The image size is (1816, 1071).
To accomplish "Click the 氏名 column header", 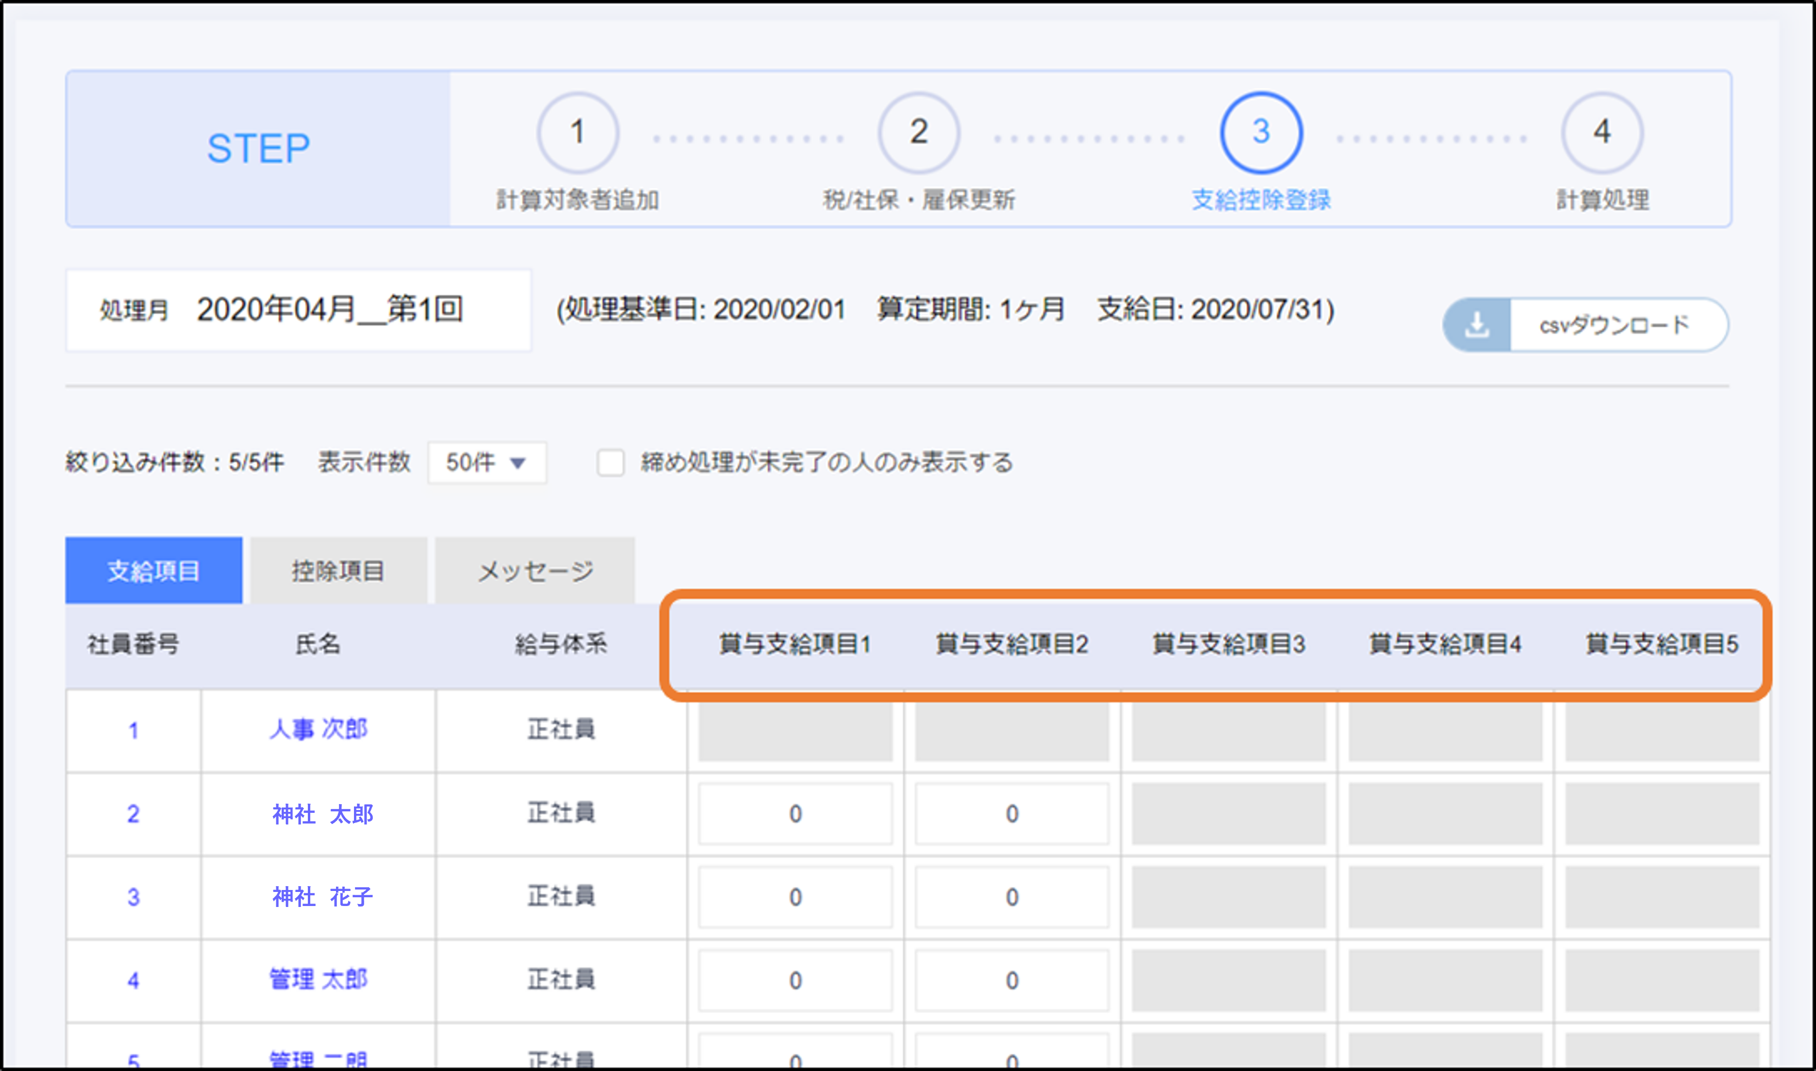I will point(318,644).
